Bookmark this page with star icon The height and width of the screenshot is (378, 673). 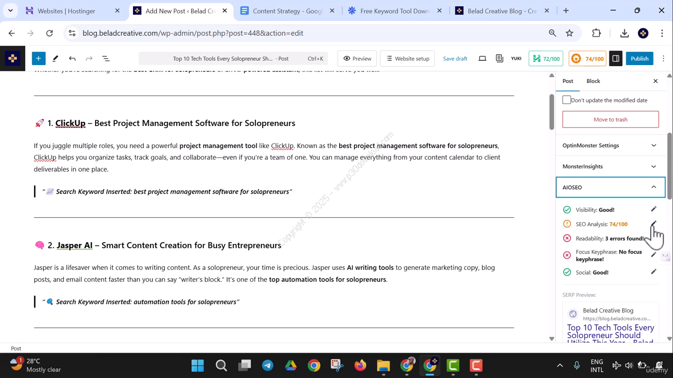pyautogui.click(x=569, y=33)
